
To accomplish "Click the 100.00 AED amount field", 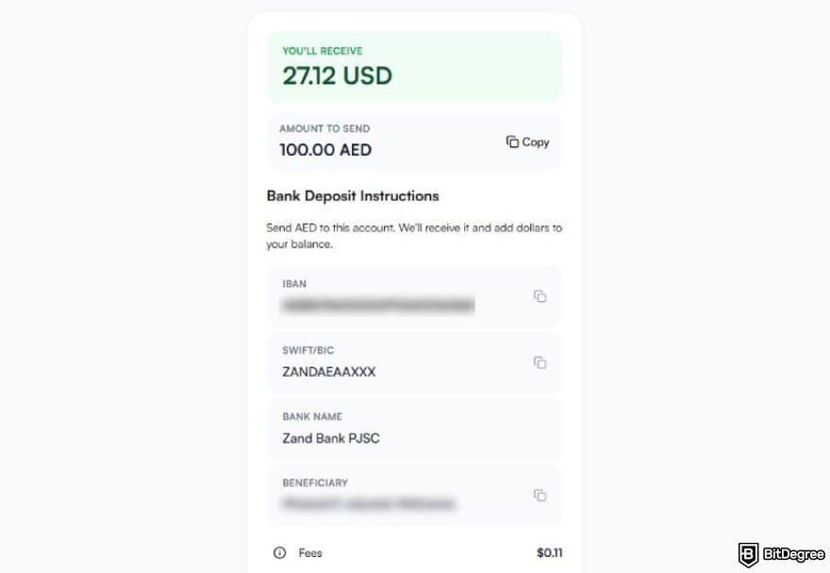I will [x=325, y=149].
